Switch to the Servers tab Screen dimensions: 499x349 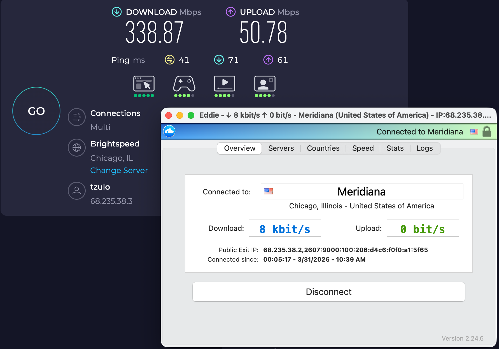point(281,148)
